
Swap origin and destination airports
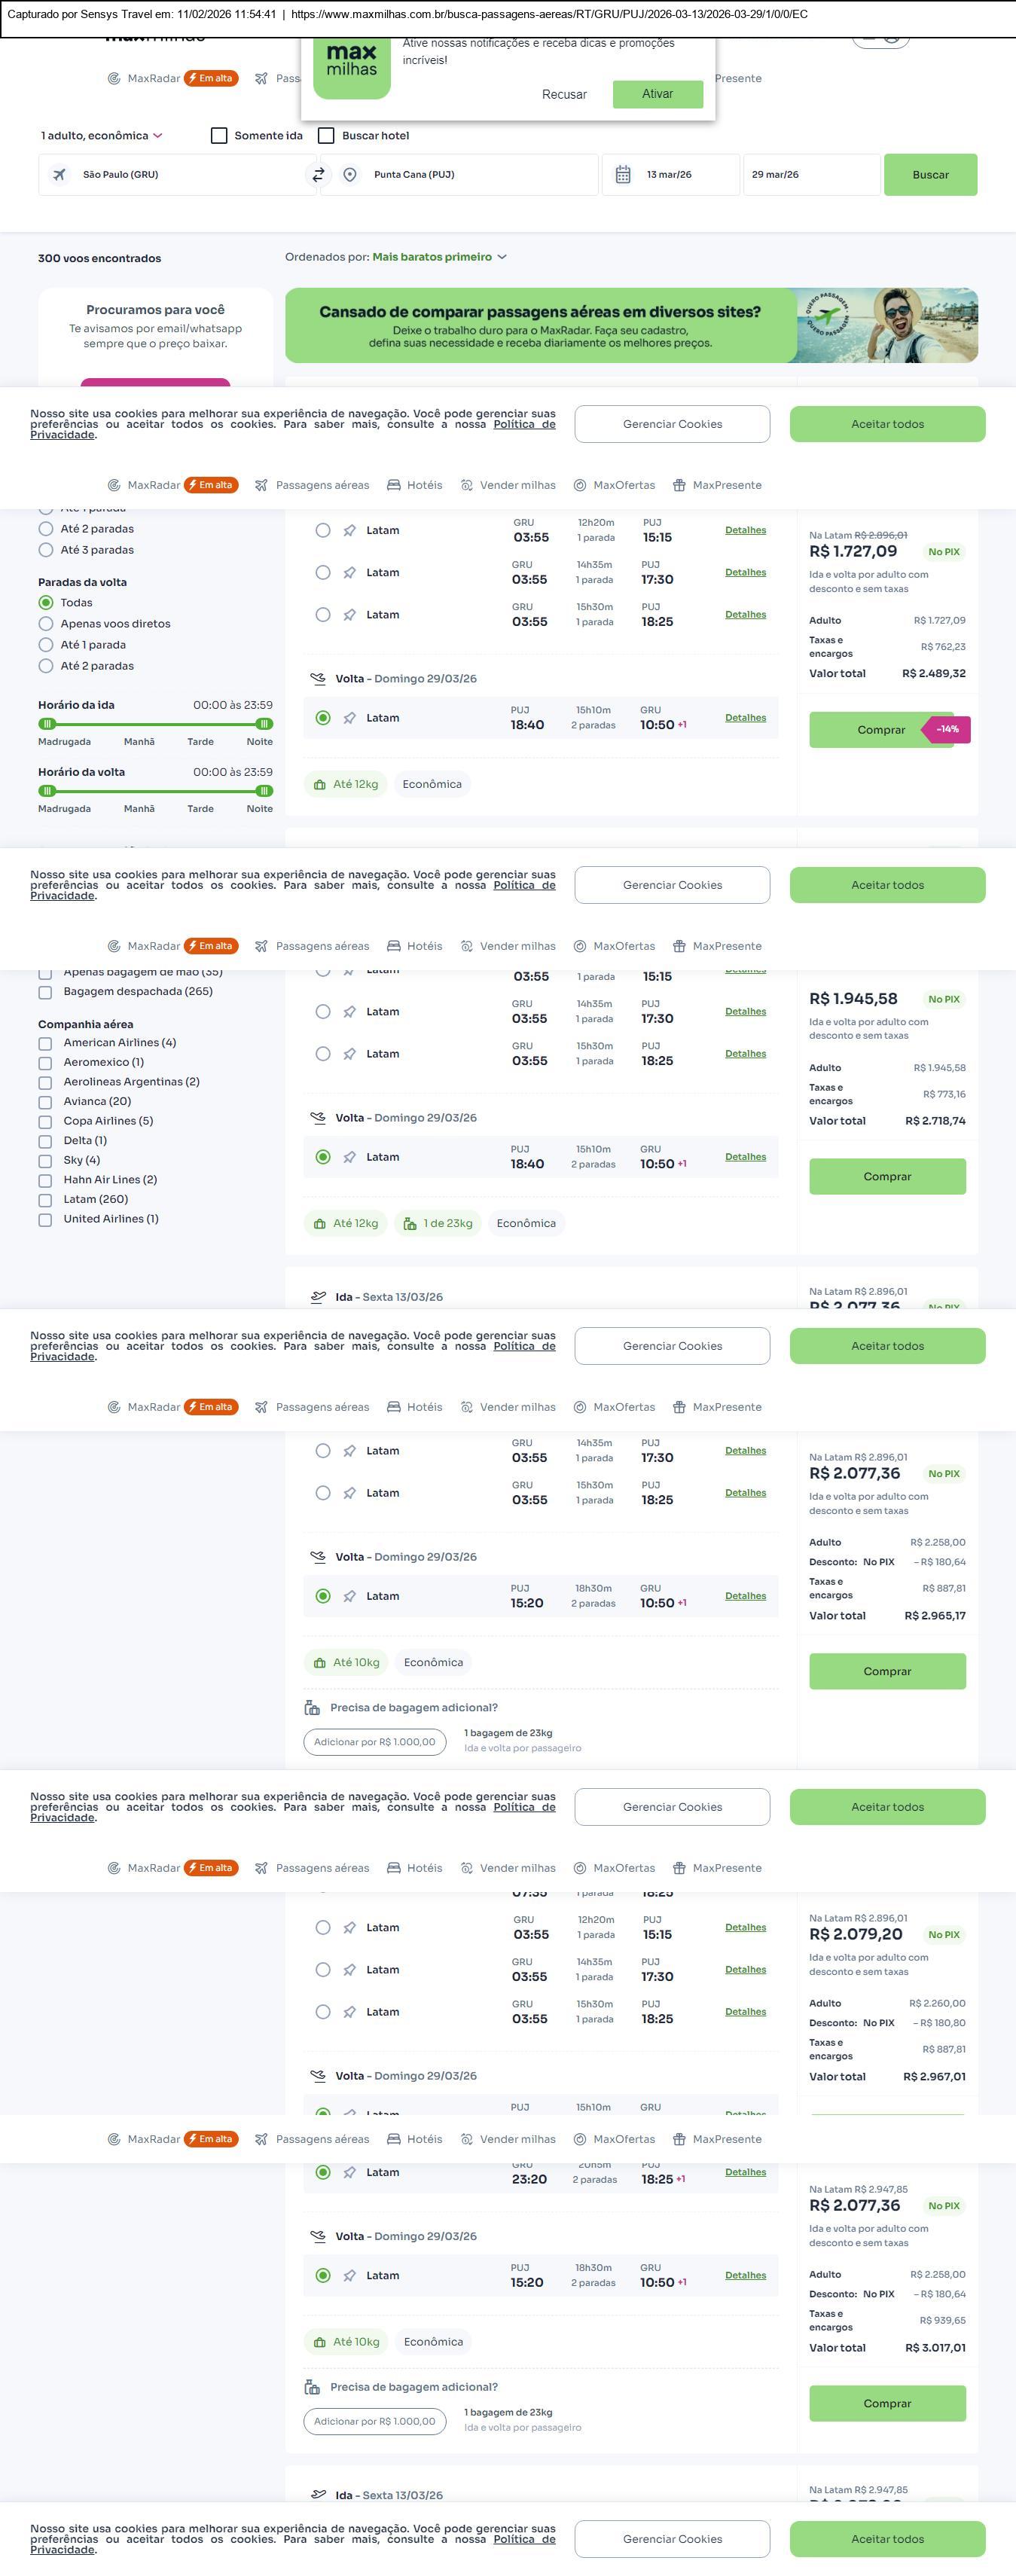point(318,175)
